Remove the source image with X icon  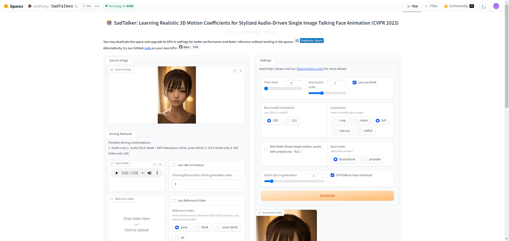point(241,71)
